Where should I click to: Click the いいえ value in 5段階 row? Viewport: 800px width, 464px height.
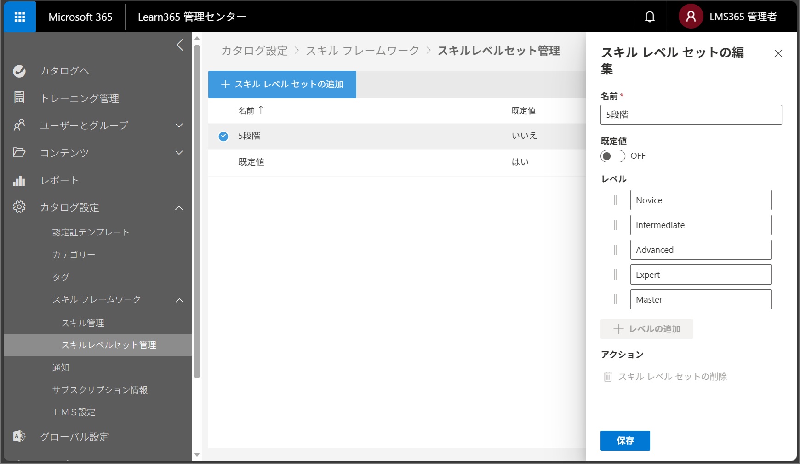coord(524,136)
